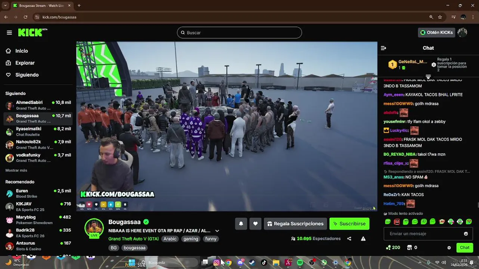Open Maryblog recommended channel
The image size is (479, 269).
[x=38, y=220]
